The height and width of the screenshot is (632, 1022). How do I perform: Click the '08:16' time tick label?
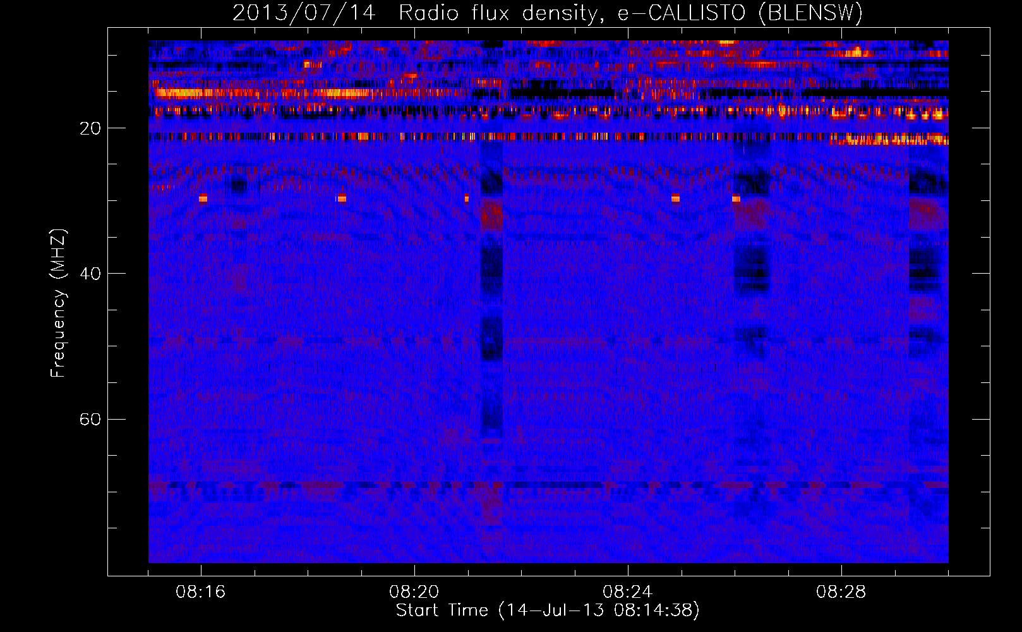point(201,592)
